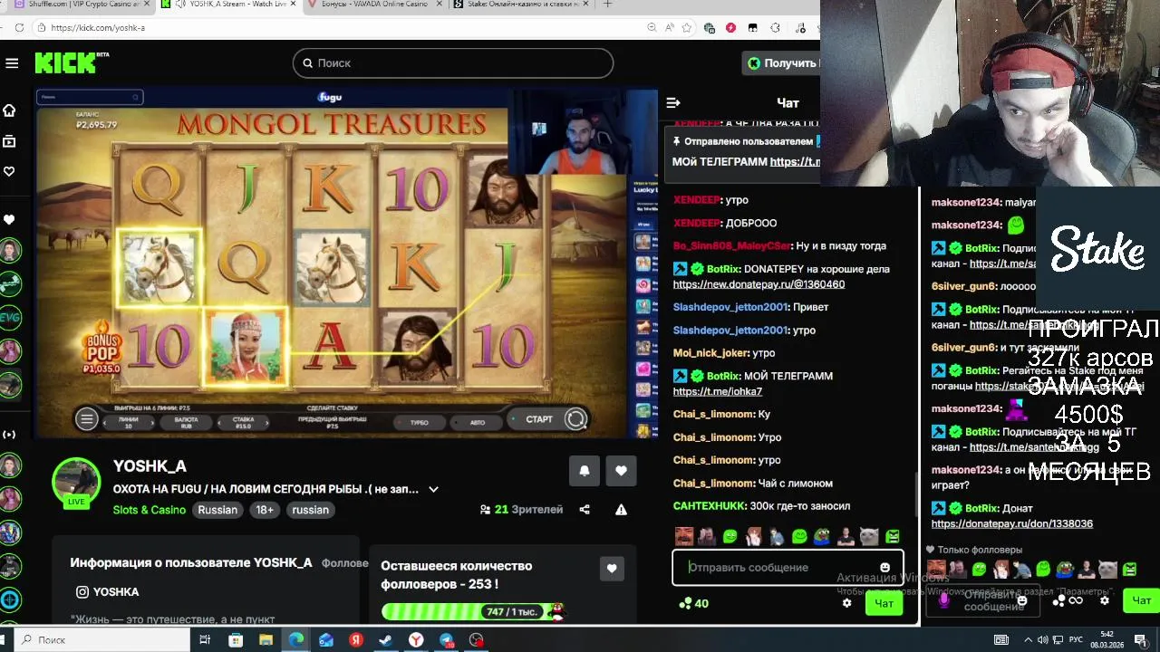Screen dimensions: 1160x652
Task: Click the browser address bar URL
Action: 98,28
